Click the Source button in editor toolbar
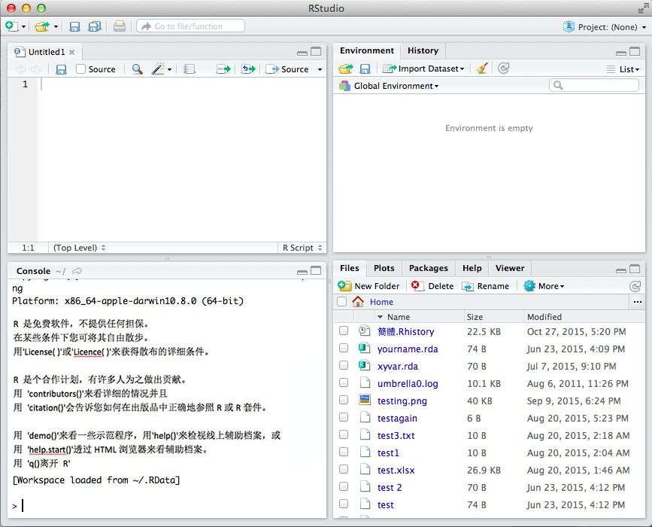The height and width of the screenshot is (527, 652). pyautogui.click(x=288, y=69)
